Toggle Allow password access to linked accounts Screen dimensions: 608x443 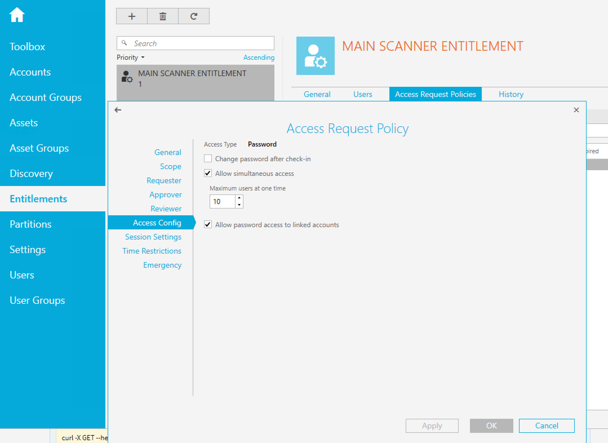208,225
